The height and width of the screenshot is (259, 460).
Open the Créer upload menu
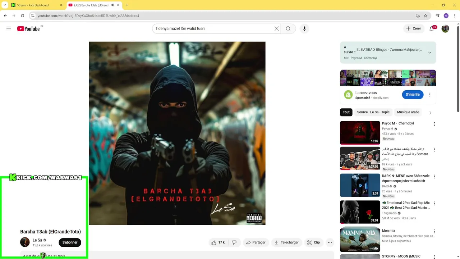pos(414,28)
